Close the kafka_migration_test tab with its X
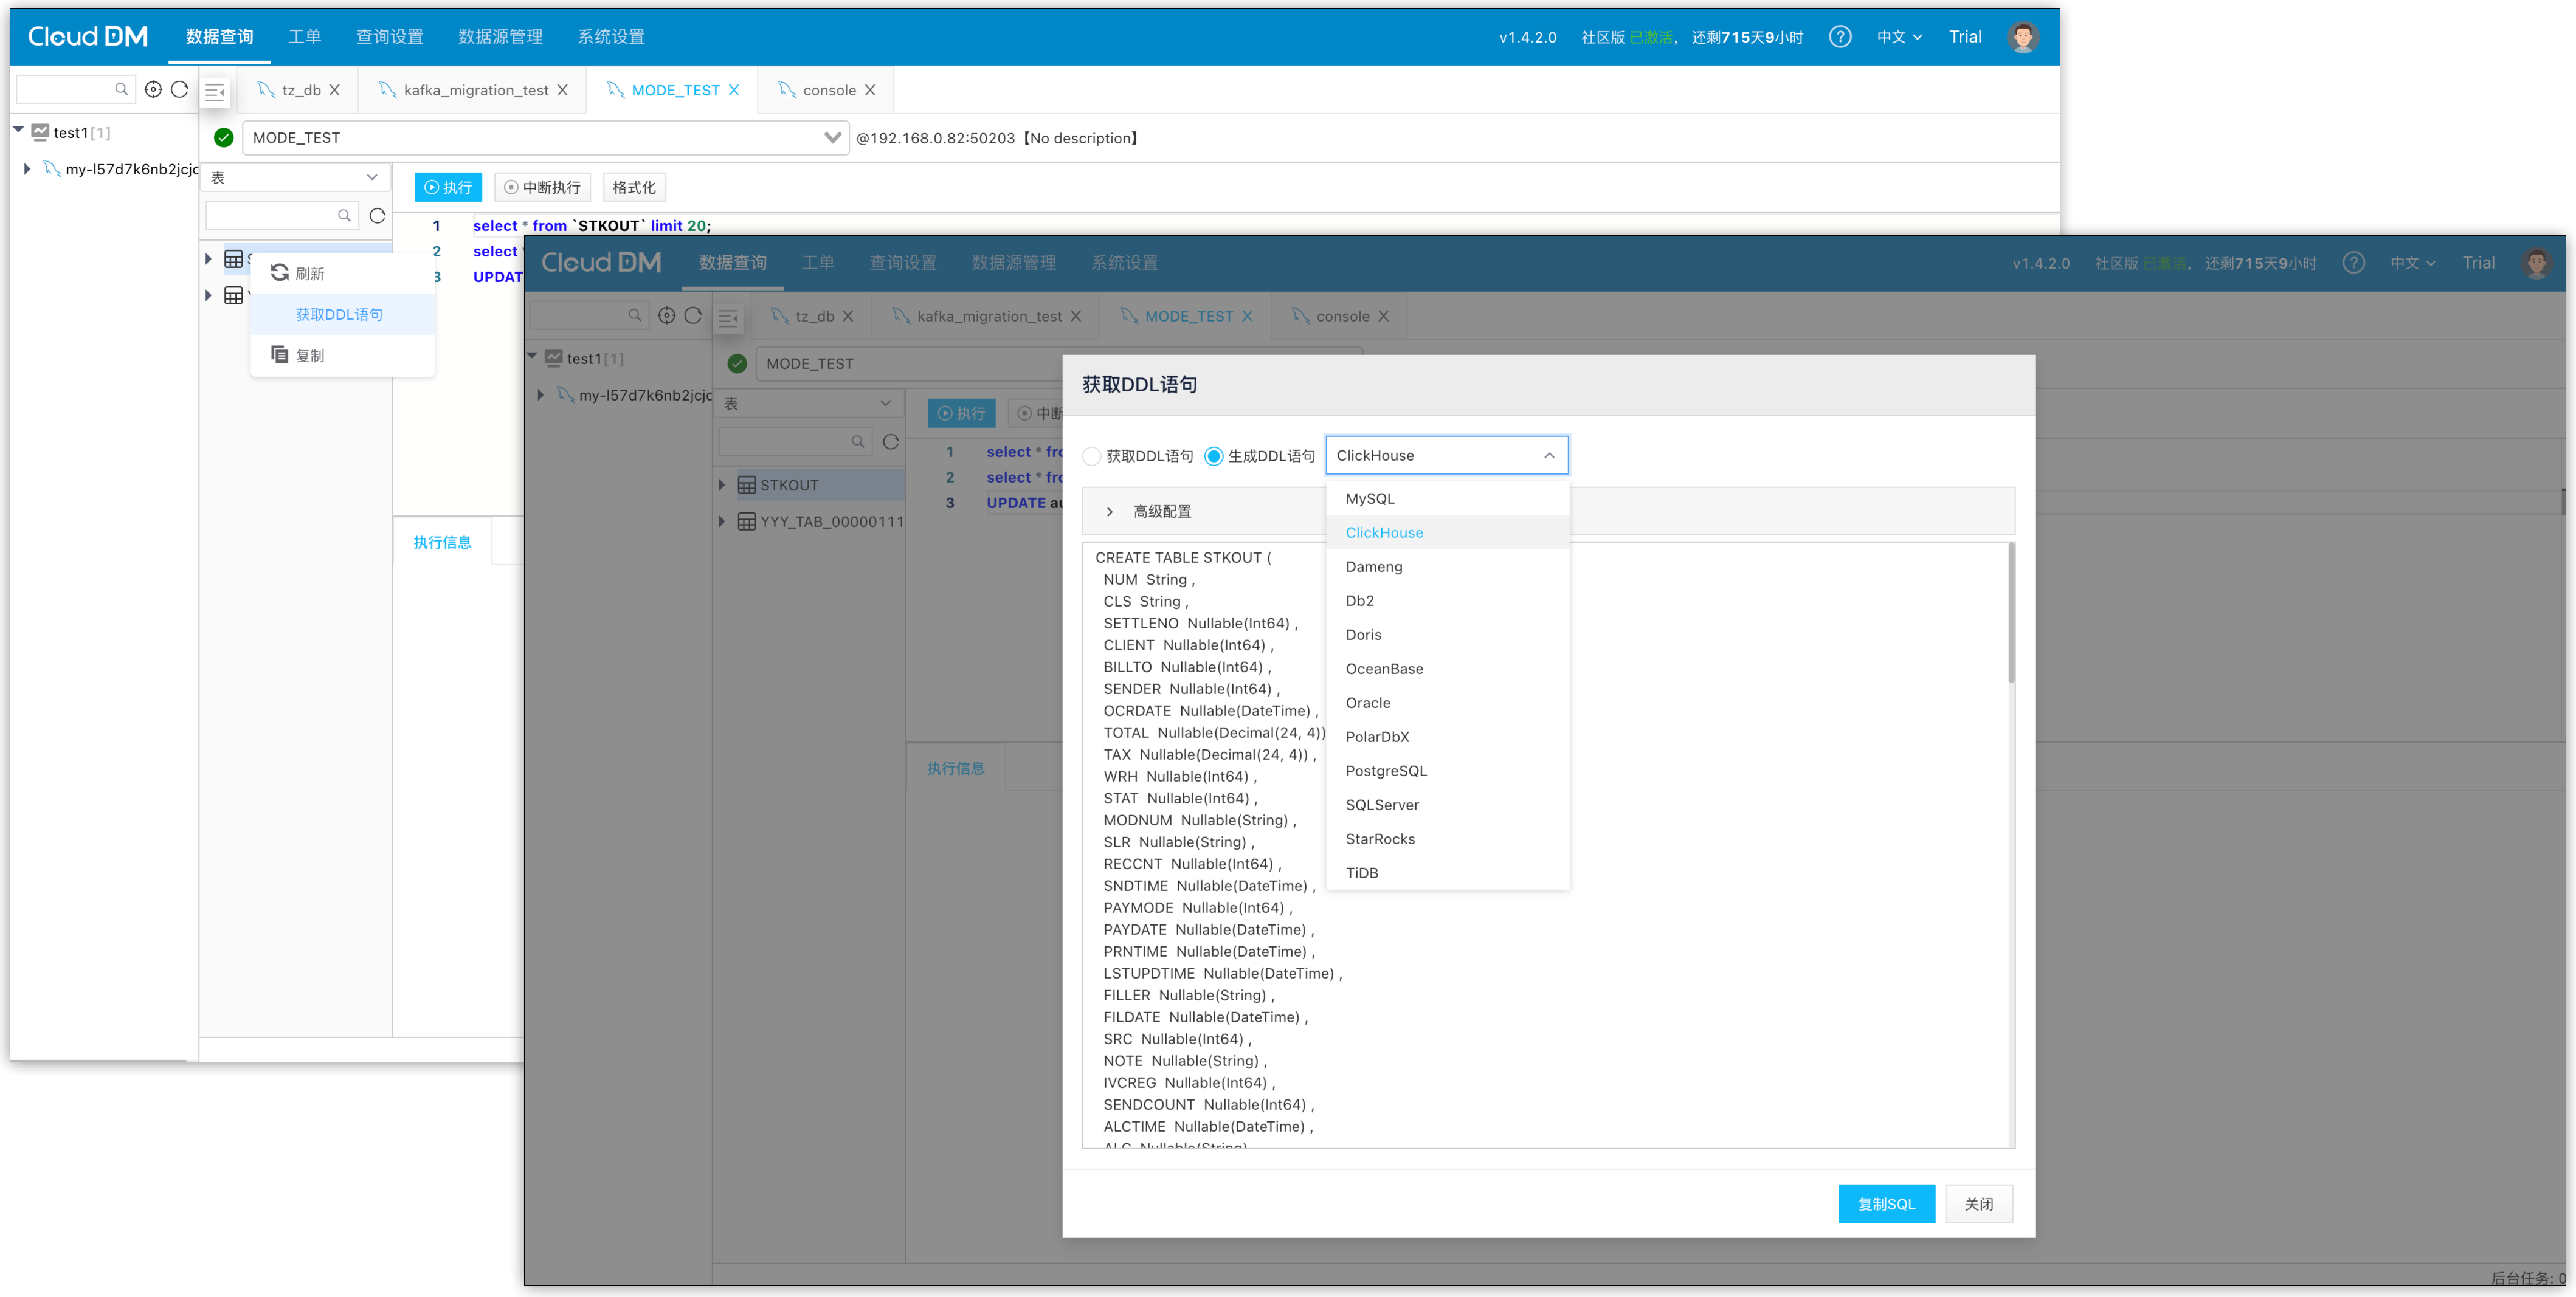2576x1297 pixels. tap(563, 90)
